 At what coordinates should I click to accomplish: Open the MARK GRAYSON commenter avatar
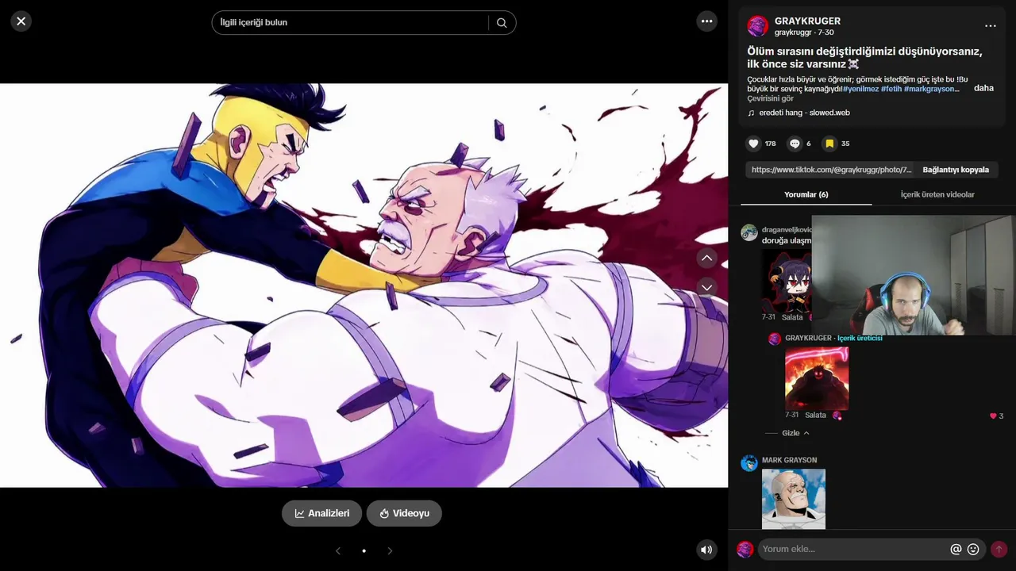749,463
